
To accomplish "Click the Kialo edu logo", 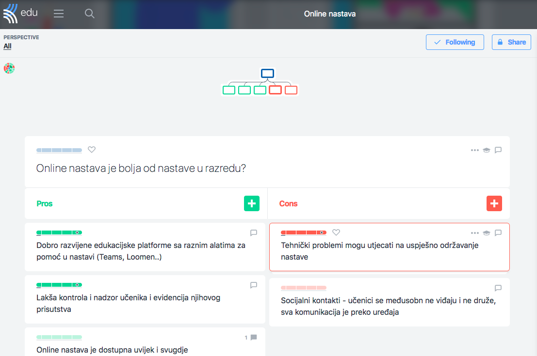I will click(20, 14).
